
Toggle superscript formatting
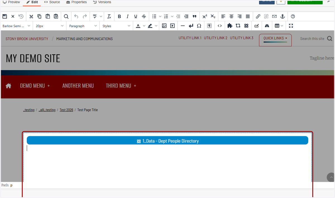[205, 16]
